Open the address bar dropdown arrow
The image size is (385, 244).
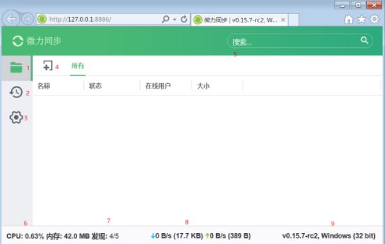click(x=175, y=19)
